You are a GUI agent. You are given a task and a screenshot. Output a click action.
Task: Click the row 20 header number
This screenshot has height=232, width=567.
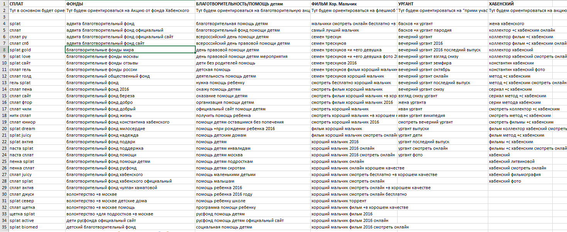coord(4,129)
